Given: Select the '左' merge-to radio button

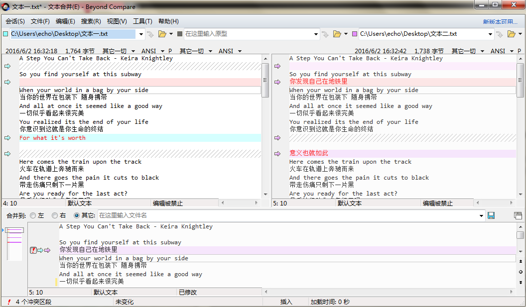Looking at the screenshot, I should [x=33, y=215].
